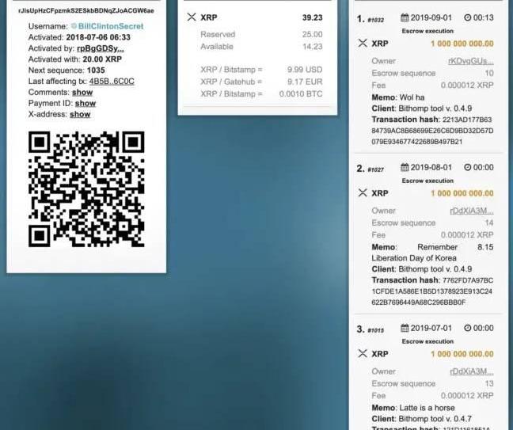Open escrow owner rKDvgGUs address

point(470,60)
